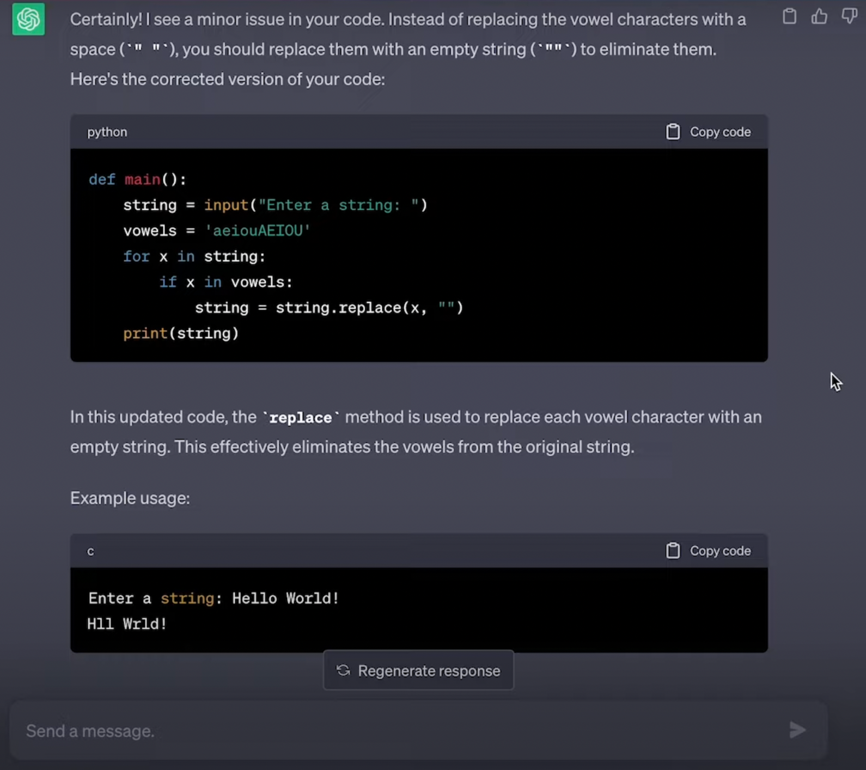Copy the response using the top clipboard icon
866x770 pixels.
pyautogui.click(x=789, y=17)
